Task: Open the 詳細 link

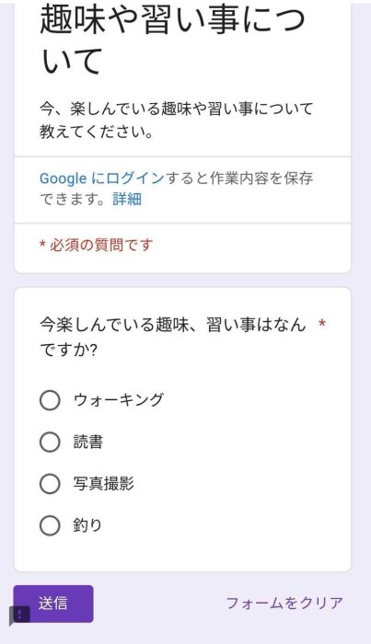Action: (127, 200)
